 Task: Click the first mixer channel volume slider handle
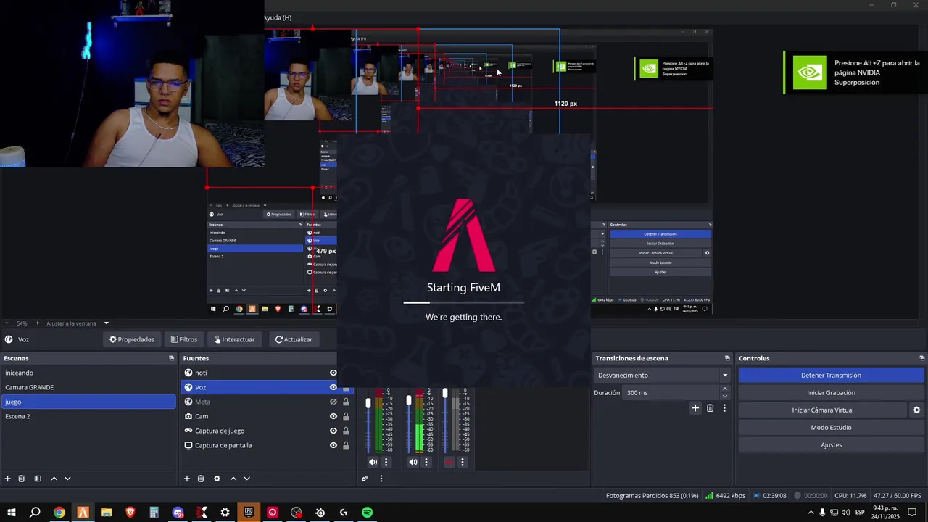pos(368,402)
